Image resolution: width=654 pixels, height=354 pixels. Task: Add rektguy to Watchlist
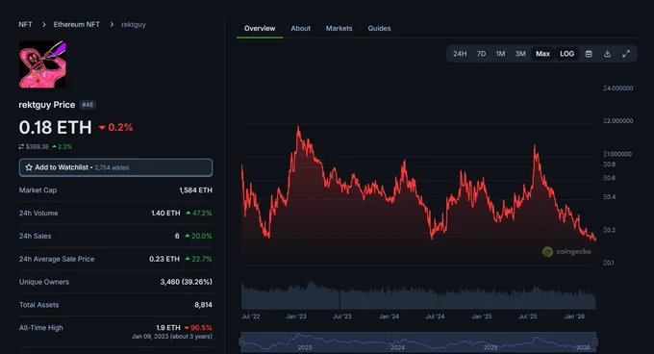[115, 167]
